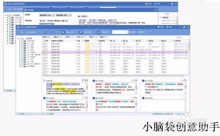Image resolution: width=220 pixels, height=136 pixels.
Task: Click the blue preview ad title link in dialog
Action: (x=98, y=20)
